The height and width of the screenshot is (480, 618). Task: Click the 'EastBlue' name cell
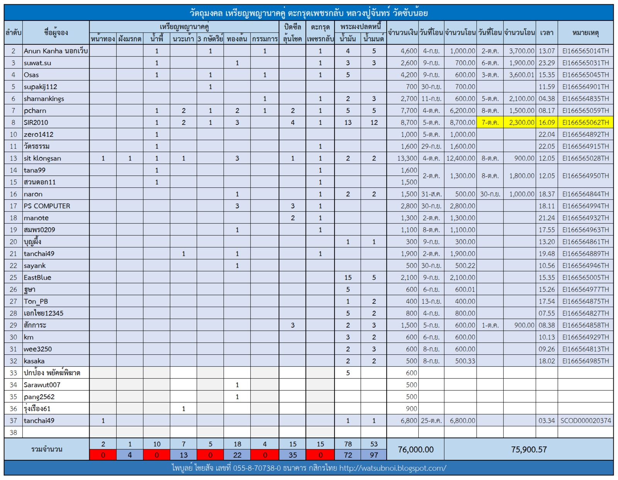[x=56, y=277]
